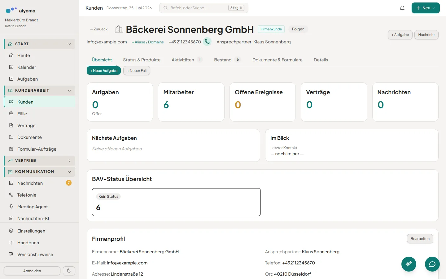Open the Status & Produkte tab
This screenshot has height=279, width=446.
pyautogui.click(x=142, y=60)
